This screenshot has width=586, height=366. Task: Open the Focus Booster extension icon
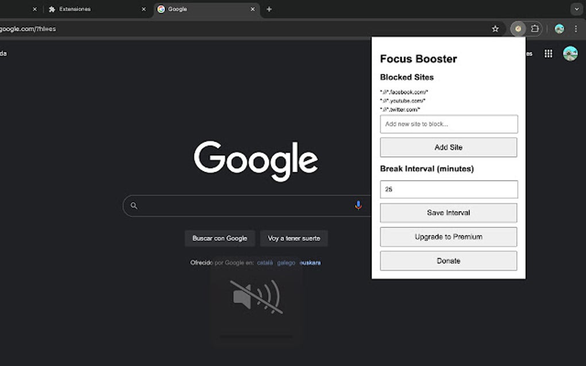coord(518,28)
